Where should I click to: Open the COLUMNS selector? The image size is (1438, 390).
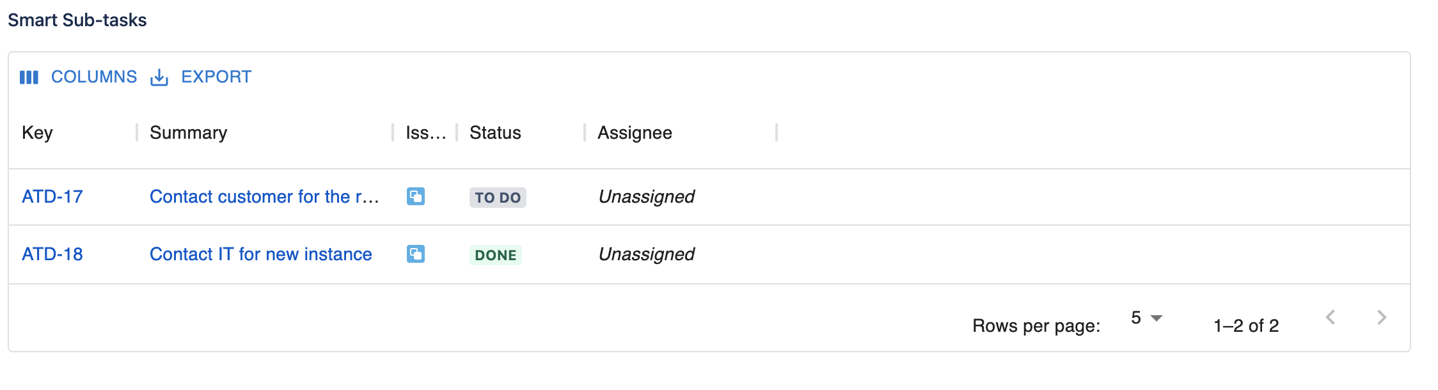[93, 77]
